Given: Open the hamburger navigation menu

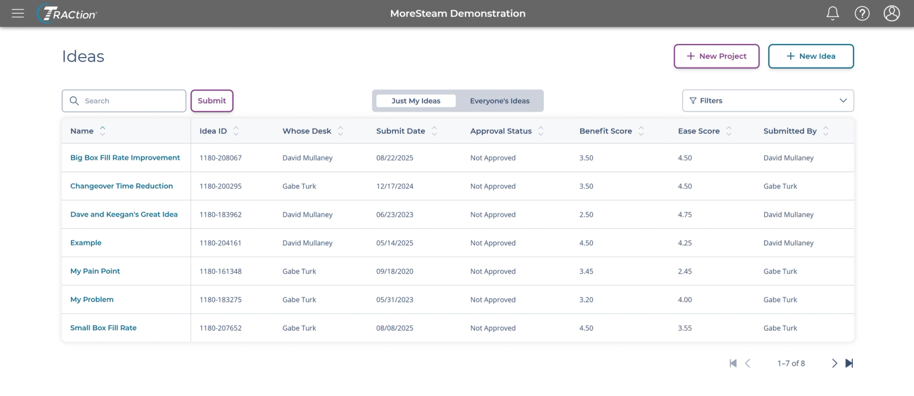Looking at the screenshot, I should pyautogui.click(x=18, y=13).
